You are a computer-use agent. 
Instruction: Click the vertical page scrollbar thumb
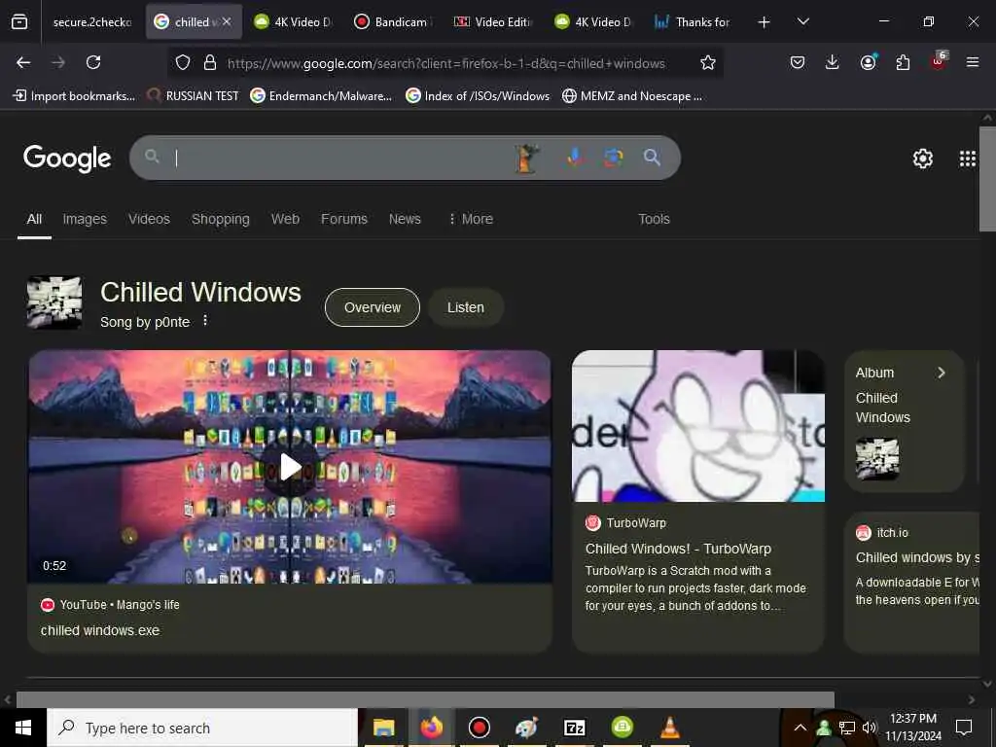pos(987,180)
